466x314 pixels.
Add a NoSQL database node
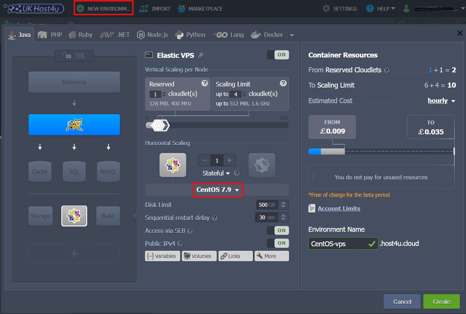coord(108,171)
